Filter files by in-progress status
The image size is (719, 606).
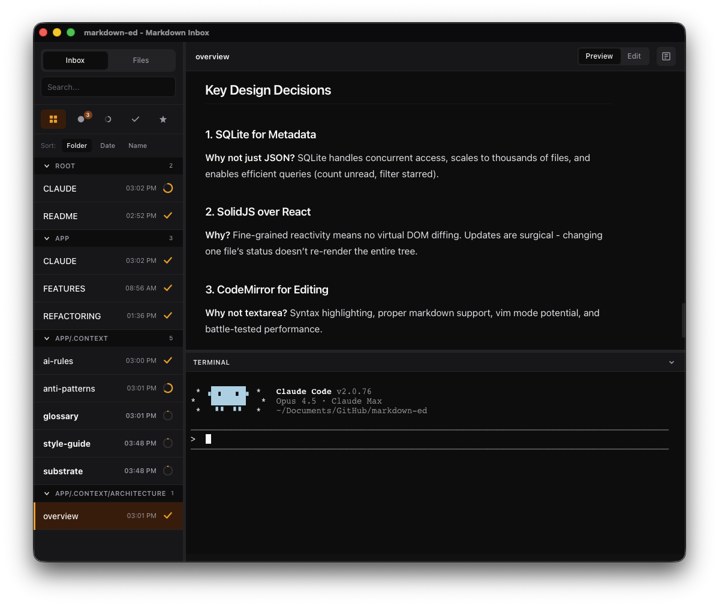[108, 119]
